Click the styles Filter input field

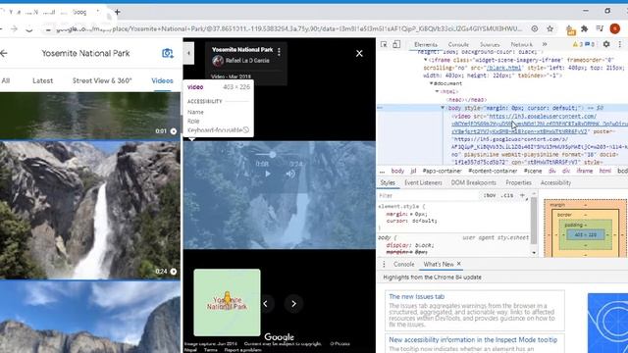point(429,196)
